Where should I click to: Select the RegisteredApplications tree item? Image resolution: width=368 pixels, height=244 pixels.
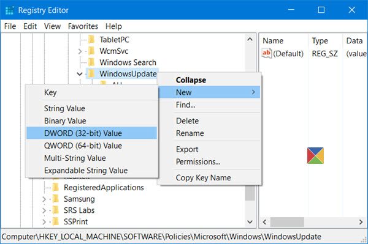tap(104, 188)
